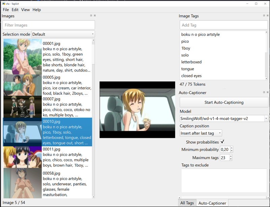Click the Image Tags list scroll-up arrow
Screen dimensions: 270x207
coord(266,32)
